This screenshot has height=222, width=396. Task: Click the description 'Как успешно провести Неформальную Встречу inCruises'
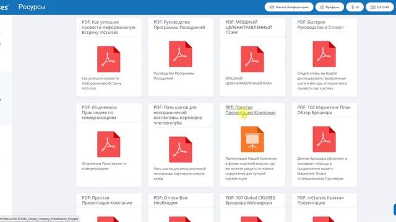tap(101, 83)
